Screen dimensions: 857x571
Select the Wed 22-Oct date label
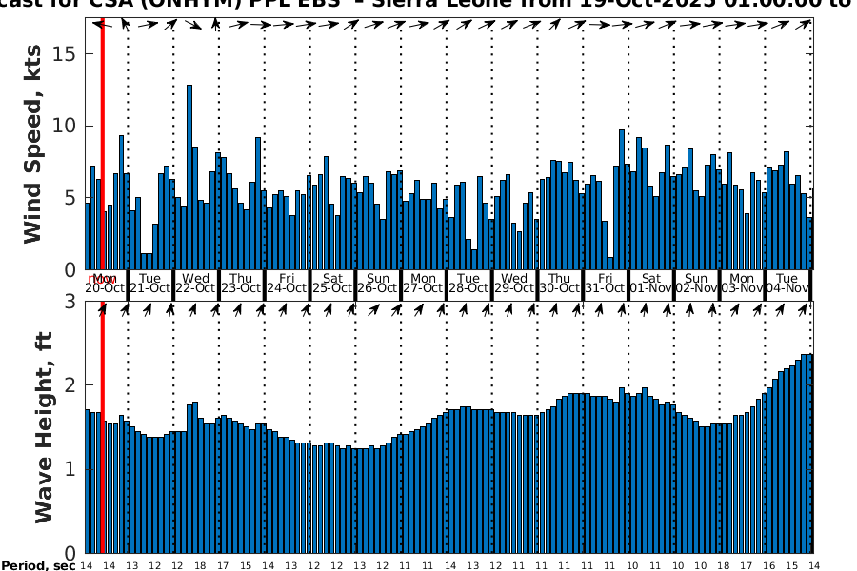point(195,284)
